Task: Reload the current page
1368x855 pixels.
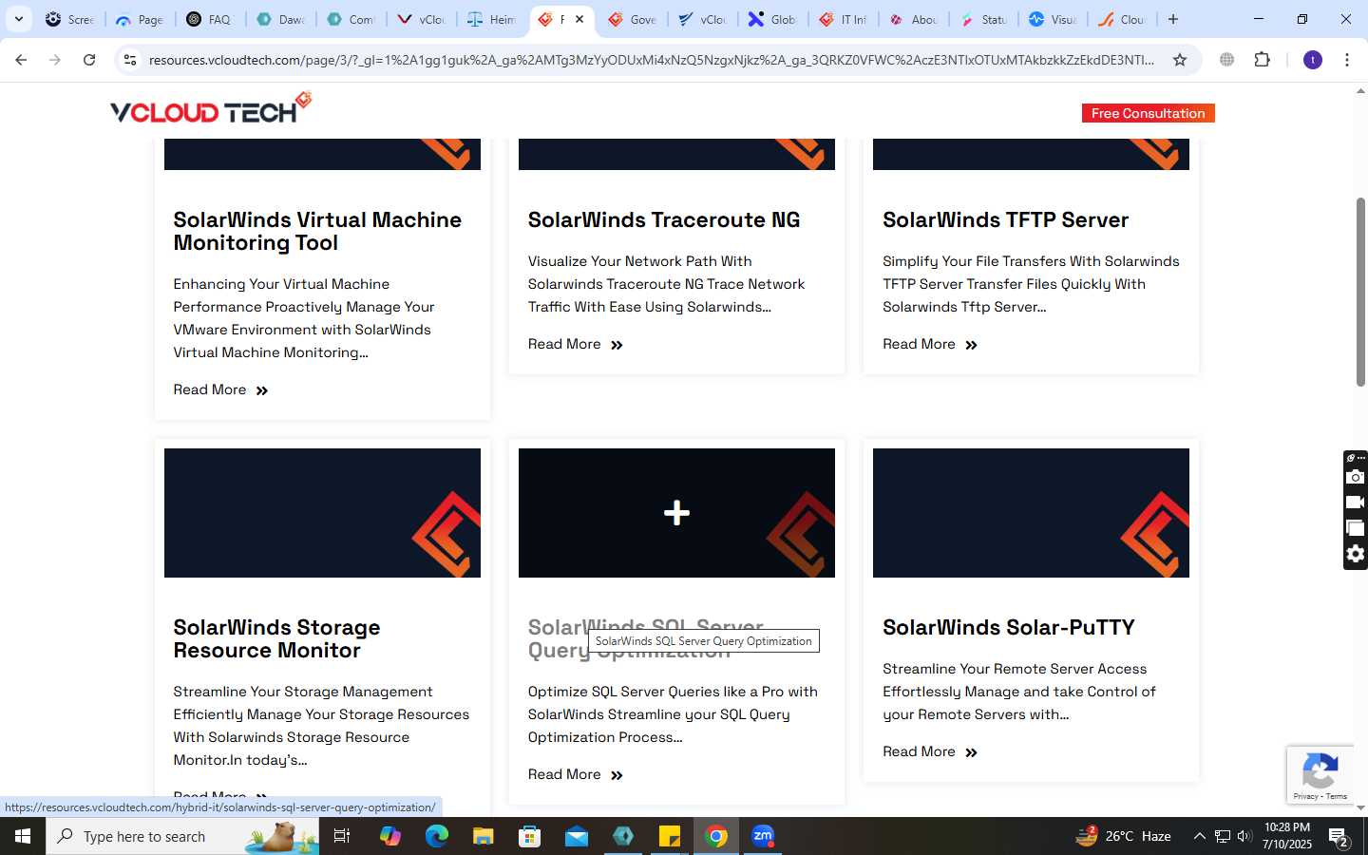Action: pyautogui.click(x=89, y=60)
